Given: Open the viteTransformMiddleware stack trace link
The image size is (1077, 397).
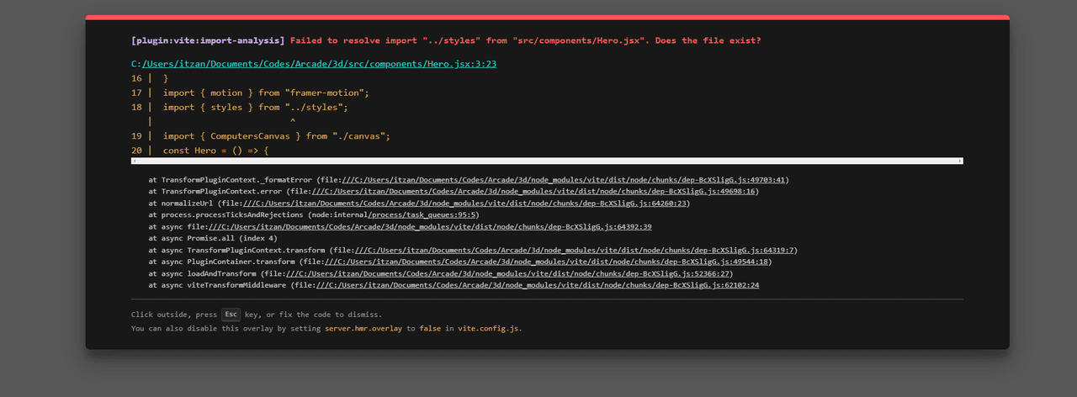Looking at the screenshot, I should [538, 286].
